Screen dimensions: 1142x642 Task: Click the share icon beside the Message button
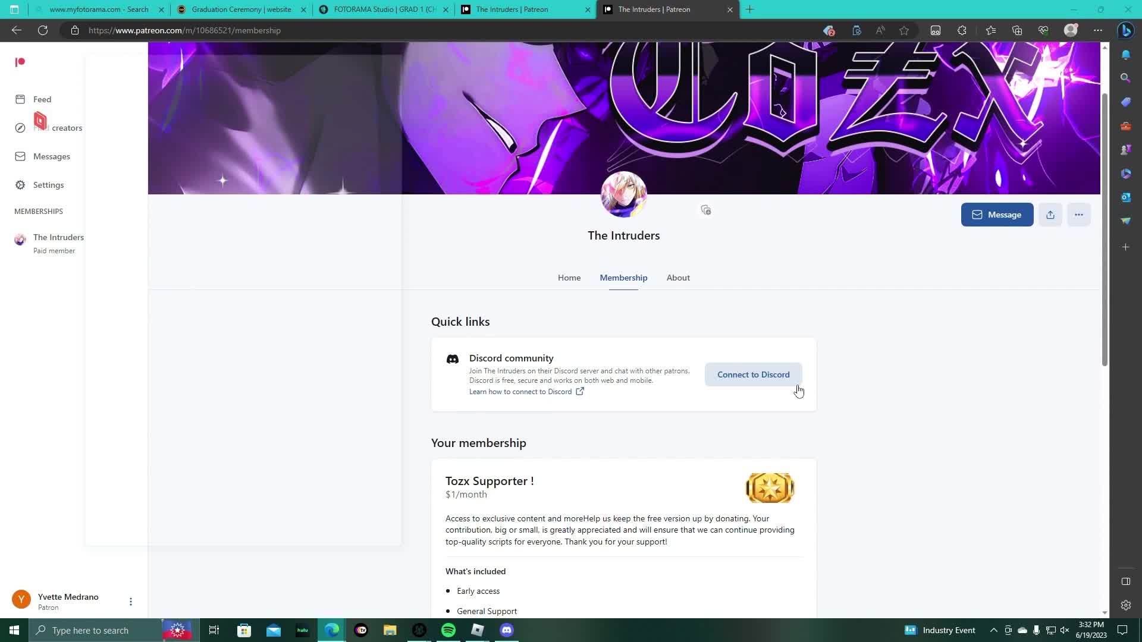pyautogui.click(x=1050, y=215)
